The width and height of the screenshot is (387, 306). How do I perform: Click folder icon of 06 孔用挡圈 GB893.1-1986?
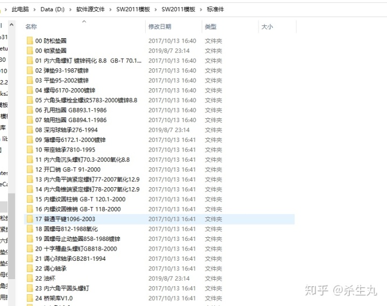pos(30,110)
